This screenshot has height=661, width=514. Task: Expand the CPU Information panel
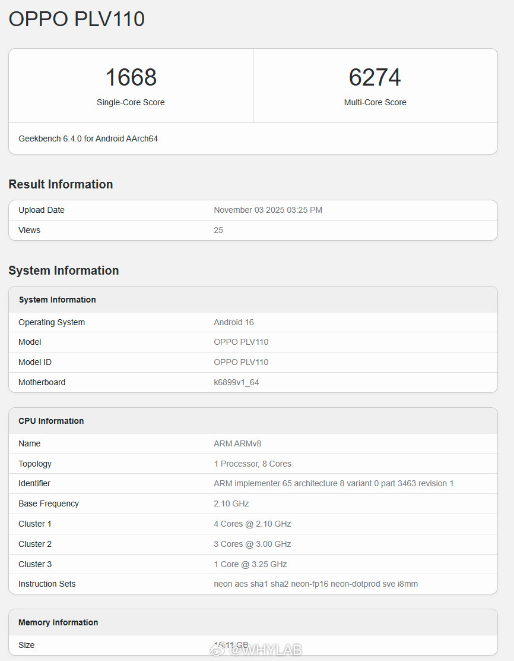click(51, 421)
